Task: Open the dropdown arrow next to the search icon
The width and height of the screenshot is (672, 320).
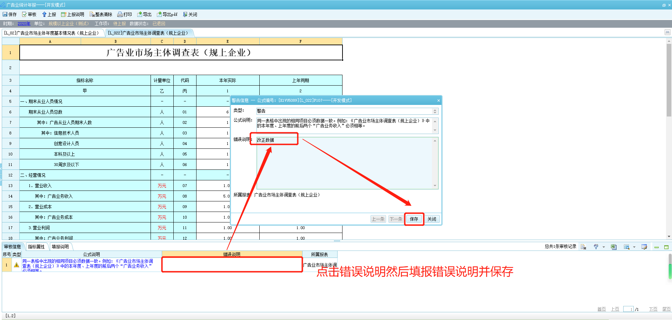Action: [634, 247]
